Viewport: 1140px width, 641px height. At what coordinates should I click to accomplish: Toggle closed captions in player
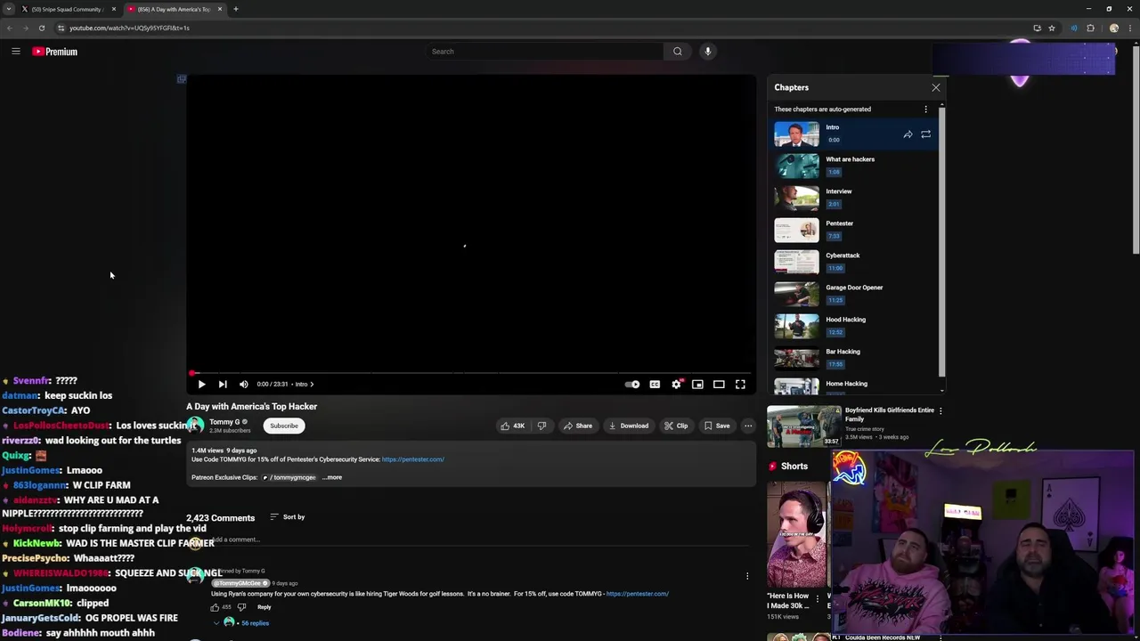pyautogui.click(x=655, y=385)
